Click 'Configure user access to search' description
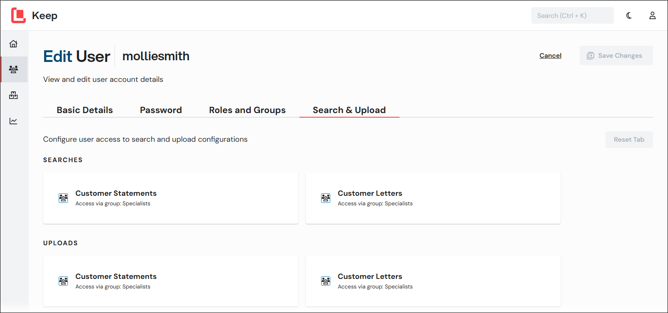This screenshot has width=668, height=313. [145, 139]
